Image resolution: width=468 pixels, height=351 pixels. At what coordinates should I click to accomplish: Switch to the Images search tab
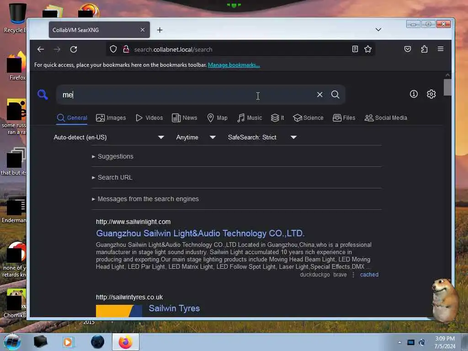point(111,117)
